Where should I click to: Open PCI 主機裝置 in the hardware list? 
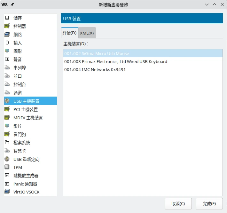(x=25, y=109)
